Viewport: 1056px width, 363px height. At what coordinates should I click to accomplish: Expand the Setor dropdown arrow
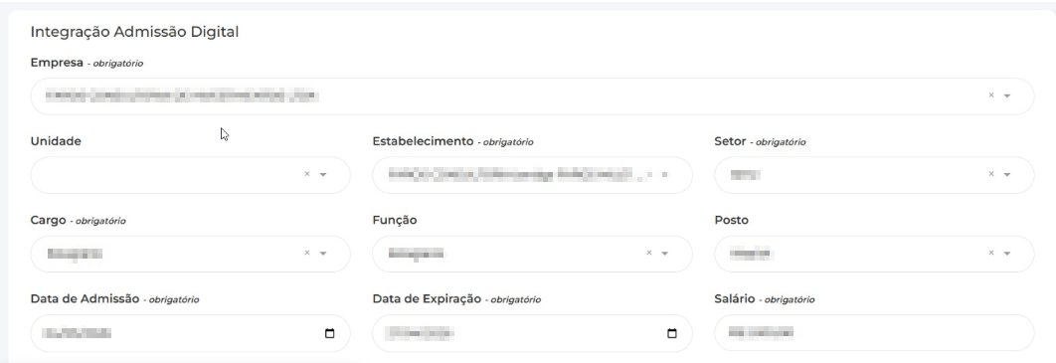1007,175
